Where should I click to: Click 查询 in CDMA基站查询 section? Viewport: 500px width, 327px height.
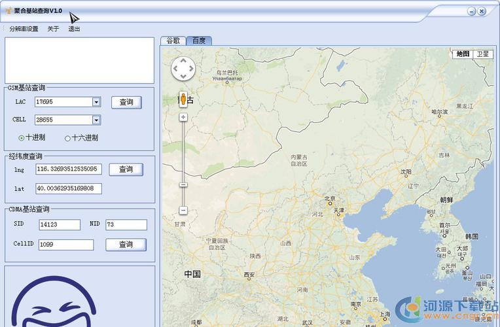pyautogui.click(x=126, y=245)
